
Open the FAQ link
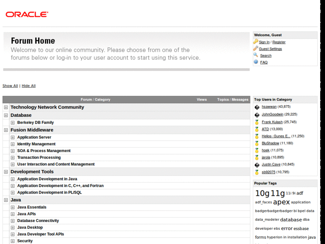(264, 62)
